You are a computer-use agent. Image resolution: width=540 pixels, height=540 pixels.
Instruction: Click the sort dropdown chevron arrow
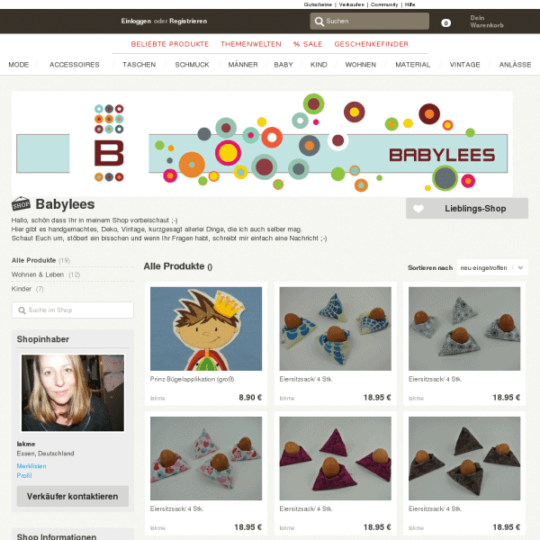pos(520,267)
